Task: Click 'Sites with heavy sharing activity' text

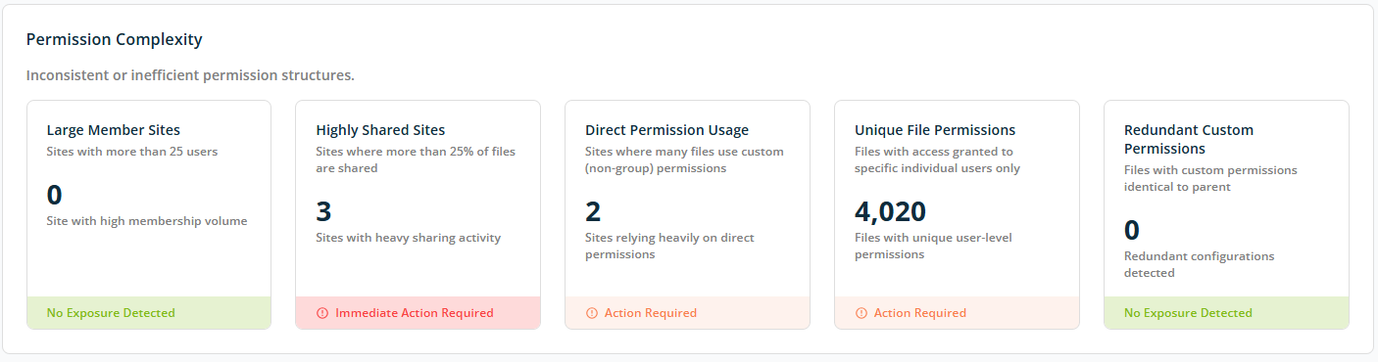Action: [408, 238]
